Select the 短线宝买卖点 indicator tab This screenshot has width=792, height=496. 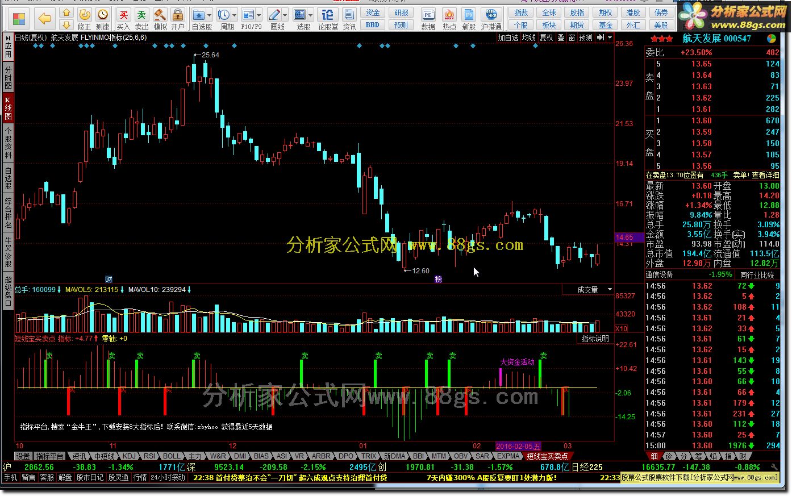pyautogui.click(x=547, y=456)
